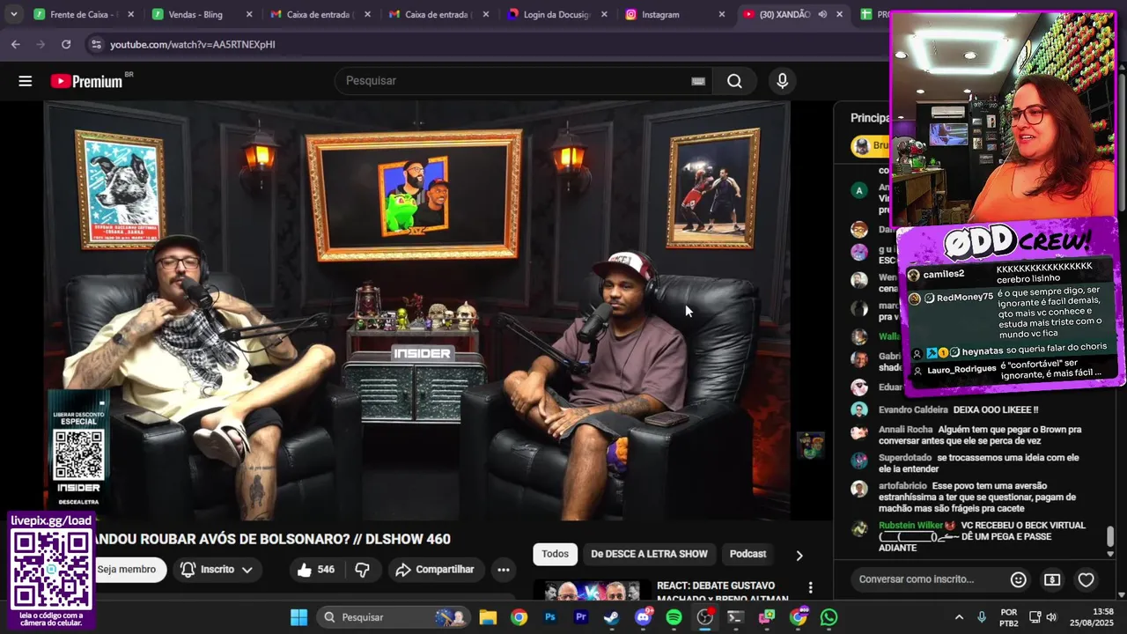Open the Chrome tab search dropdown
Screen dimensions: 1127x634
pyautogui.click(x=13, y=15)
